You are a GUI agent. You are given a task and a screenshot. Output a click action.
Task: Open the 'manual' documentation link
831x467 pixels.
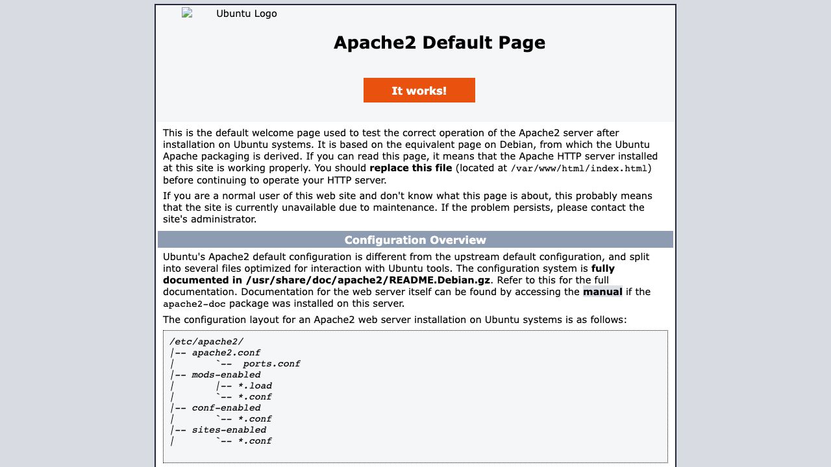pos(602,292)
